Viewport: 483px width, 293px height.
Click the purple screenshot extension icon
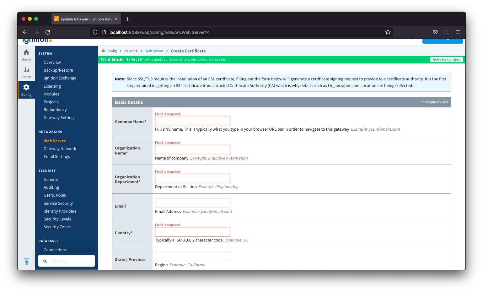(446, 32)
